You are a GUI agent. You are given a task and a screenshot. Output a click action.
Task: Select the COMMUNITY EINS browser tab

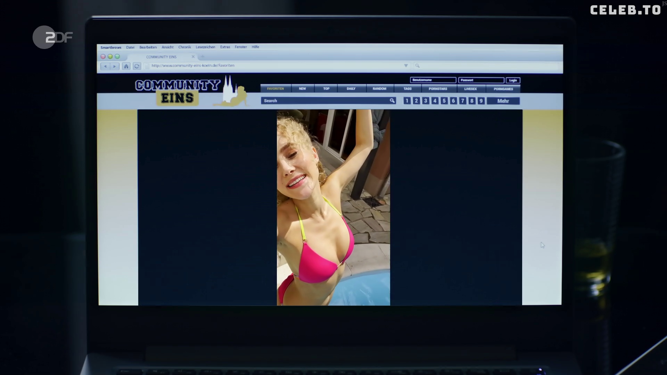click(x=162, y=57)
